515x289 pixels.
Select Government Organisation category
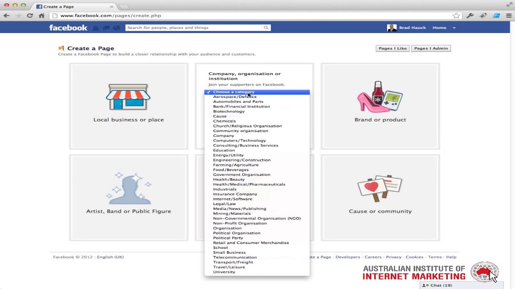[x=257, y=175]
